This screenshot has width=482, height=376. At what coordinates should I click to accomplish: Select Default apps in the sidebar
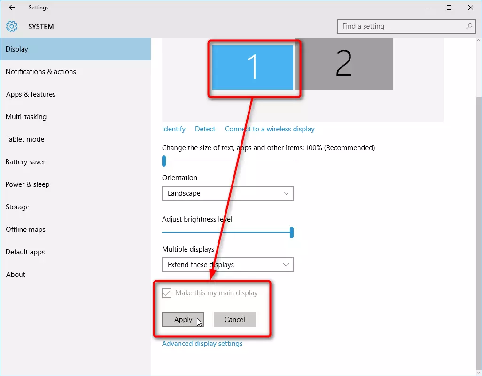click(75, 252)
